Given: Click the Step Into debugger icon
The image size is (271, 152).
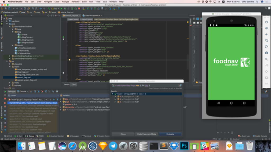Looking at the screenshot, I should coord(39,92).
